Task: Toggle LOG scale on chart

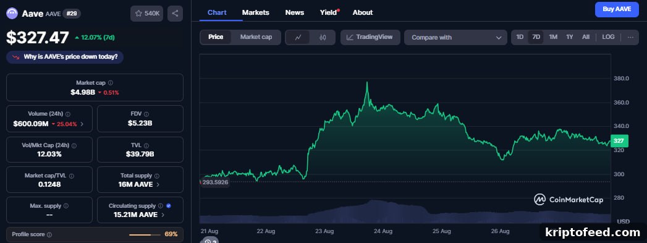Action: [x=608, y=37]
